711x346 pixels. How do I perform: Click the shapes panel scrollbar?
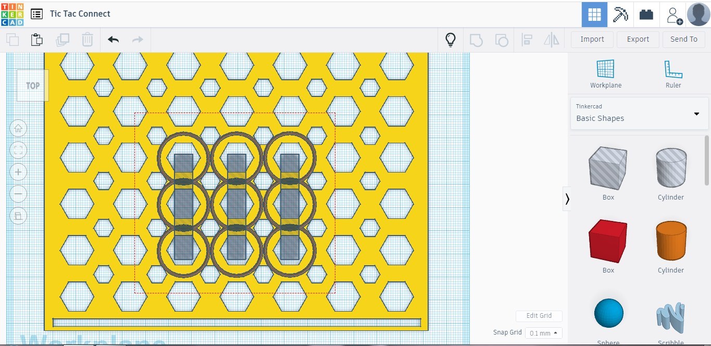coord(707,159)
